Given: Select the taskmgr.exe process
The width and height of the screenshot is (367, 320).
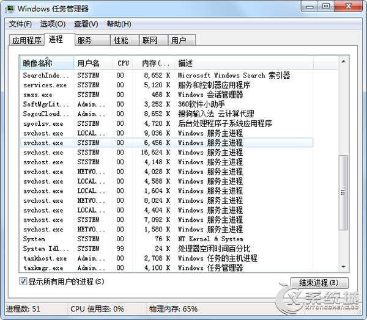Looking at the screenshot, I should 166,267.
